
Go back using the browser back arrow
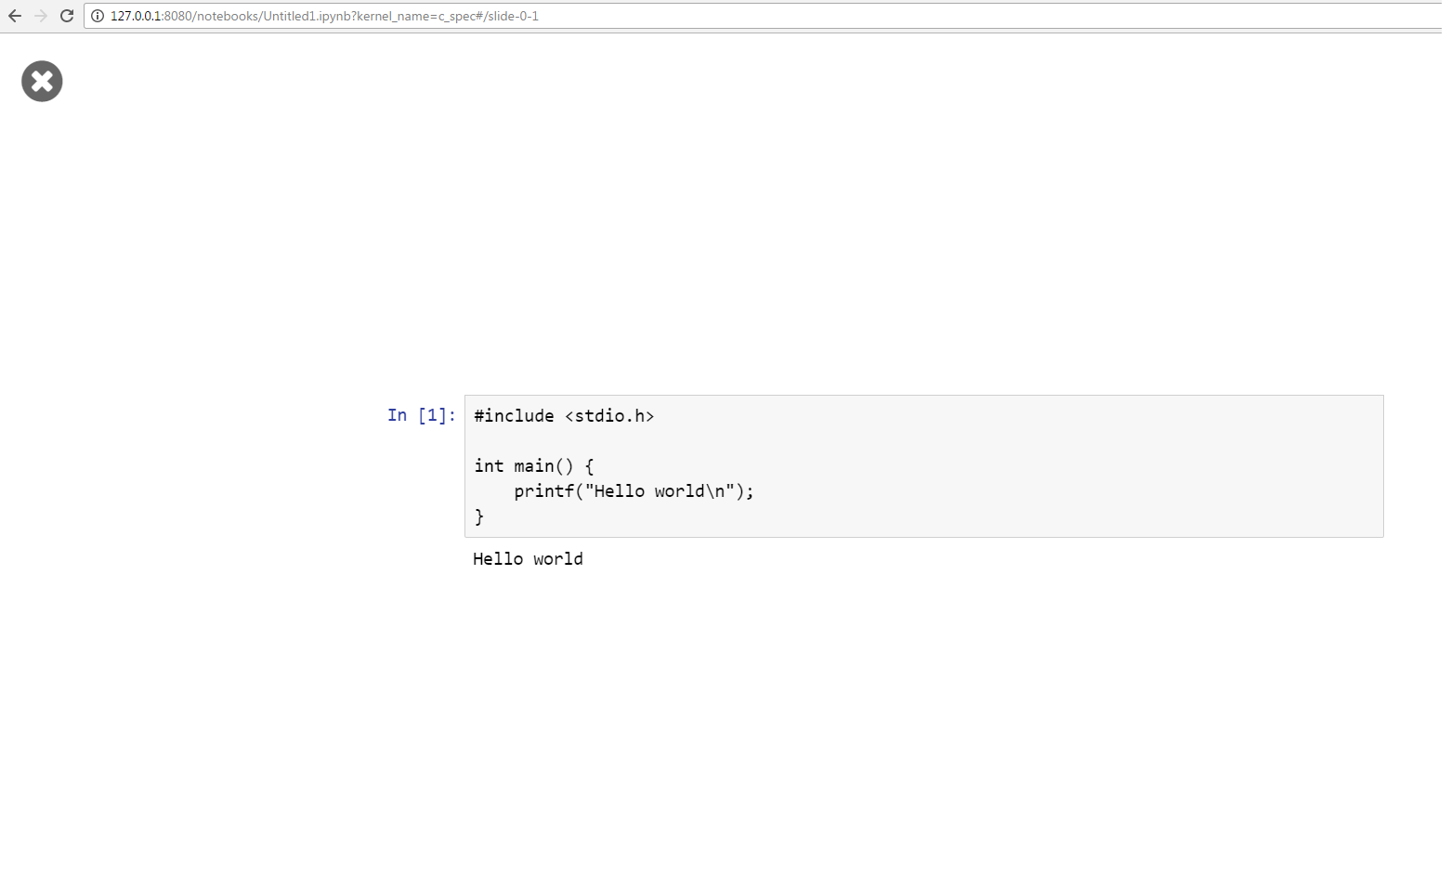(x=15, y=16)
